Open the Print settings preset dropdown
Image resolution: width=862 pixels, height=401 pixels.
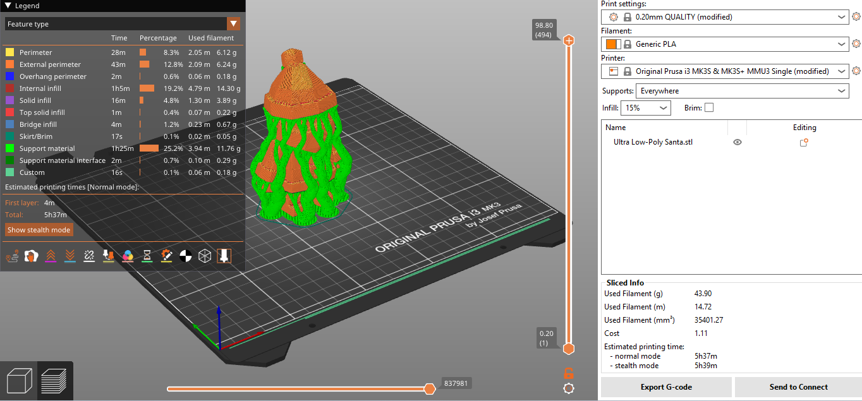coord(725,17)
